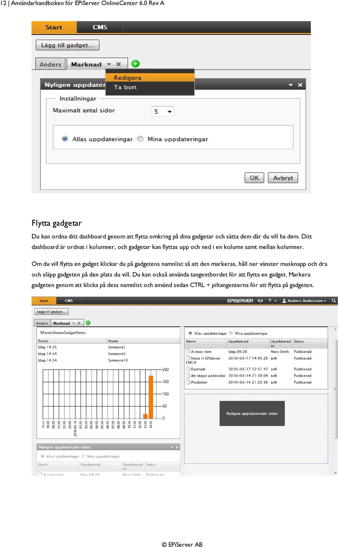338x547 pixels.
Task: Open the help dropdown arrow next to question mark
Action: coord(275,301)
